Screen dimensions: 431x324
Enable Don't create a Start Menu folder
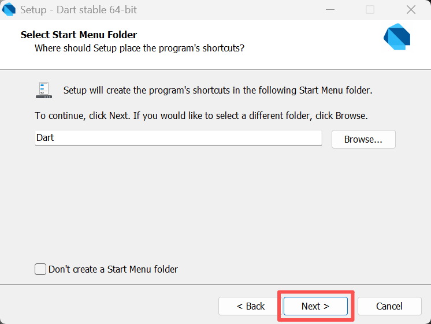click(40, 269)
